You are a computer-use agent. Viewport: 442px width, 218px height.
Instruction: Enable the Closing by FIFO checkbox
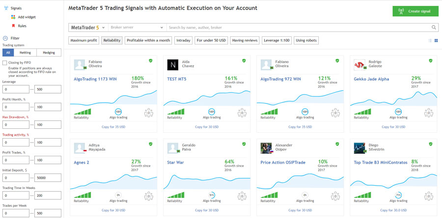point(4,63)
